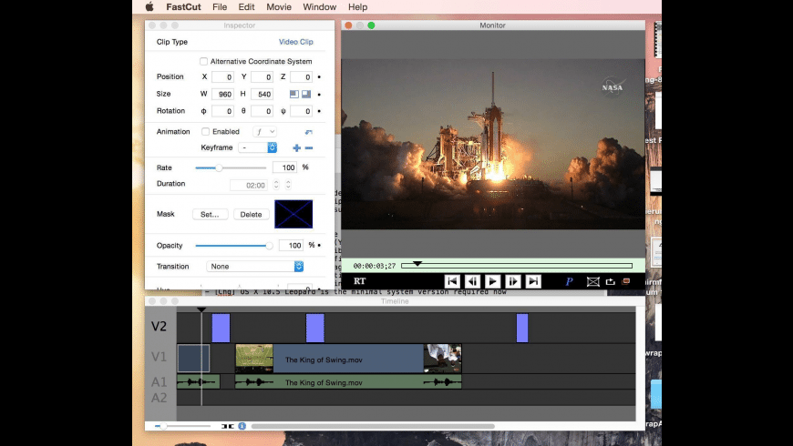Screen dimensions: 793x446
Task: Add keyframe with the blue plus icon
Action: 296,147
